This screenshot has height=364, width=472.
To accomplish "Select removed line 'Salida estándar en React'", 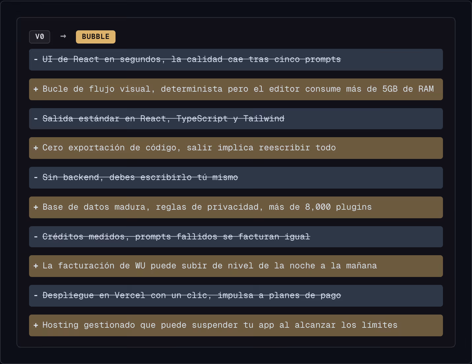I will click(236, 119).
